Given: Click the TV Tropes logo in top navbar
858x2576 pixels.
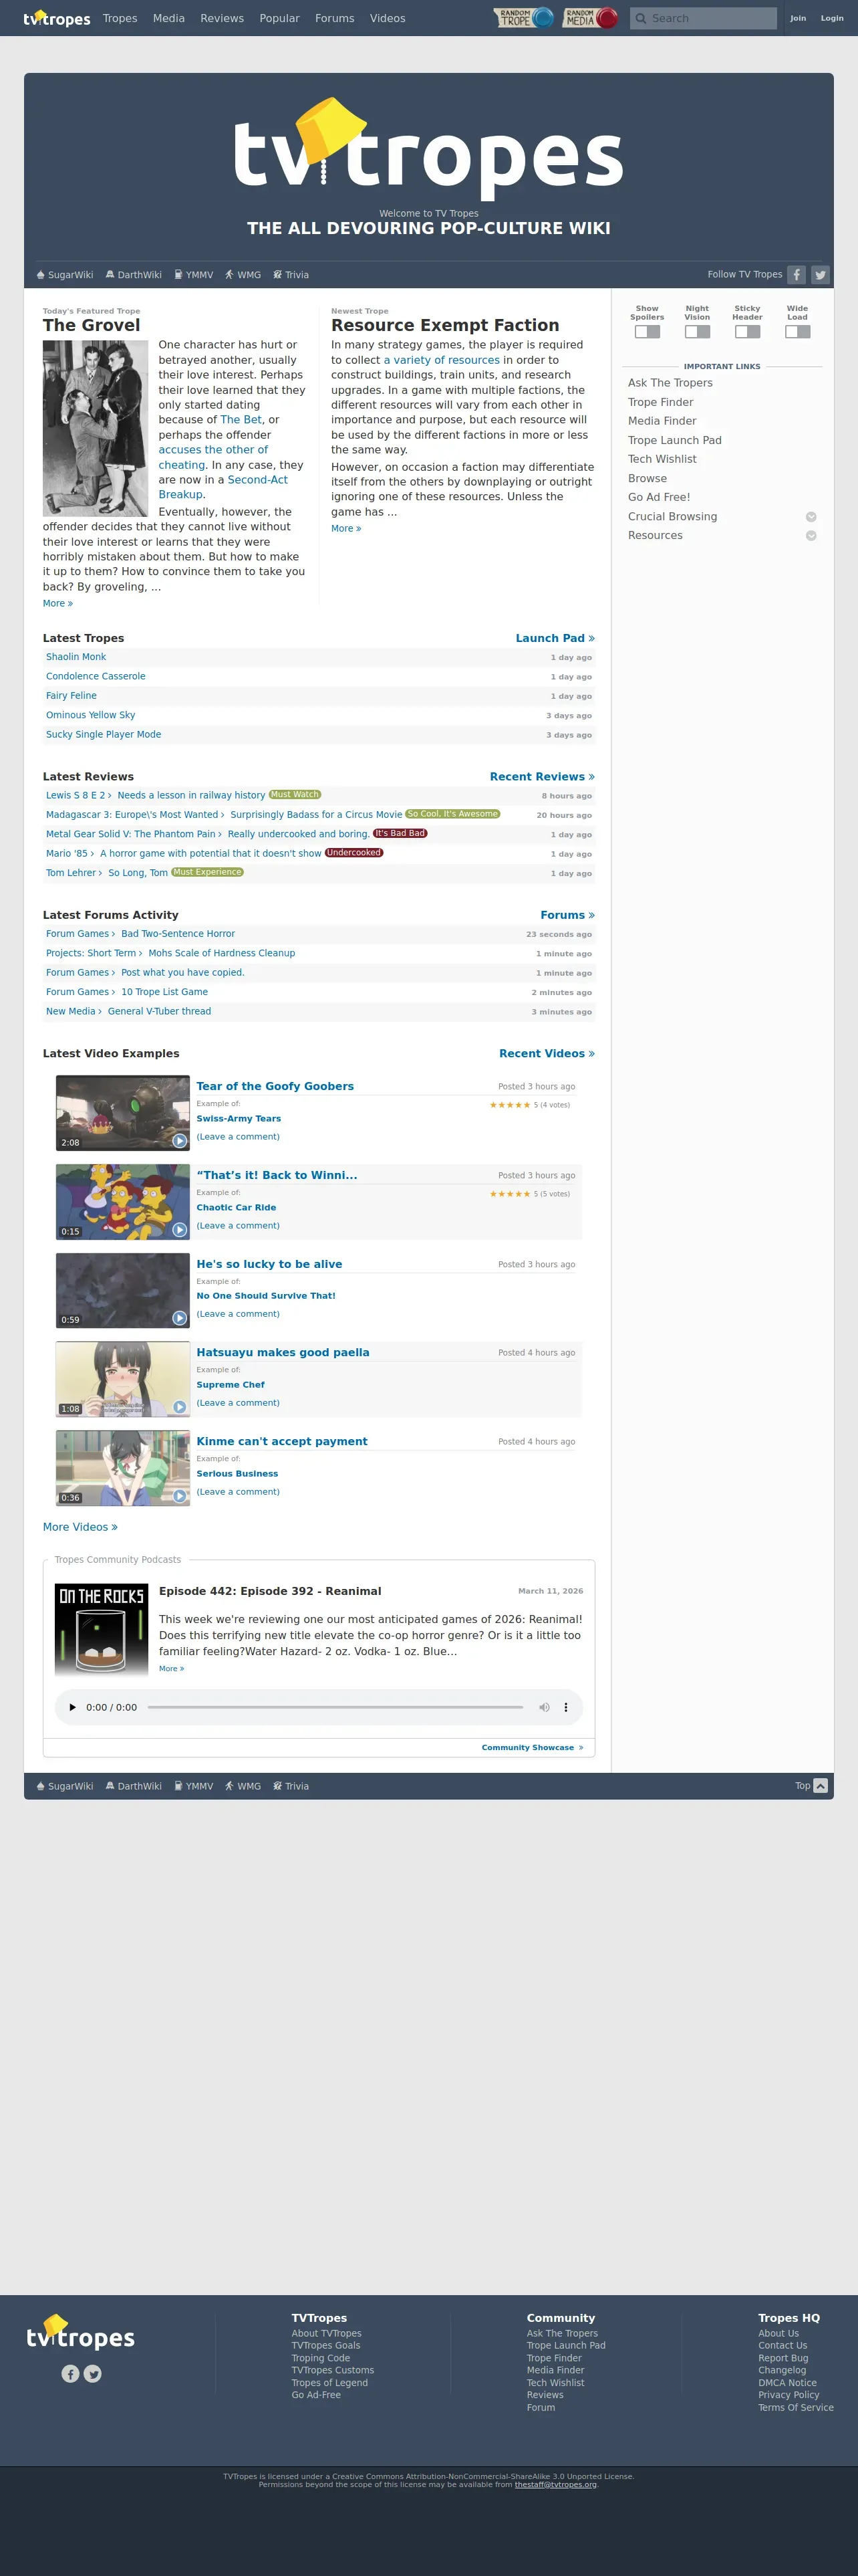Looking at the screenshot, I should pos(57,18).
